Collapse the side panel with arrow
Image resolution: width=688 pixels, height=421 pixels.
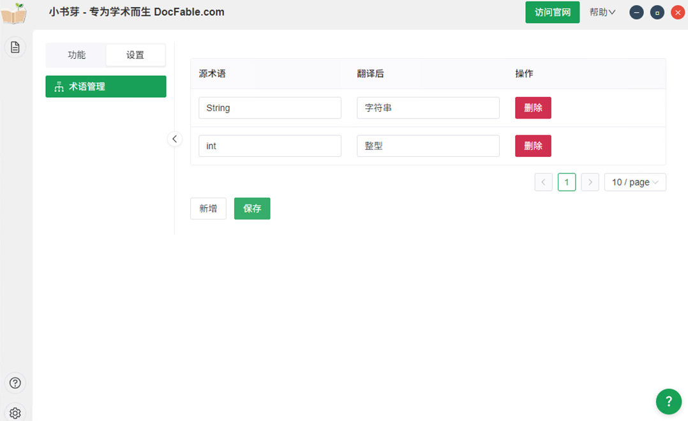[x=174, y=139]
